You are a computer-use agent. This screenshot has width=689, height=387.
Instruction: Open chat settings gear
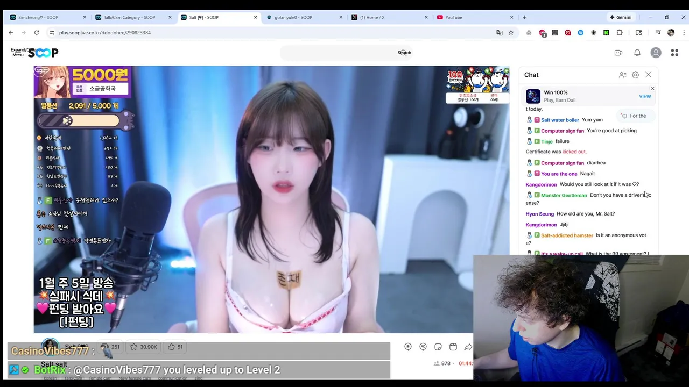pos(636,75)
